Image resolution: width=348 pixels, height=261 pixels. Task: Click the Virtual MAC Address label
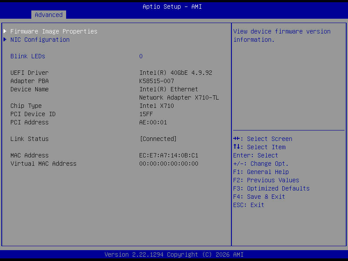43,164
